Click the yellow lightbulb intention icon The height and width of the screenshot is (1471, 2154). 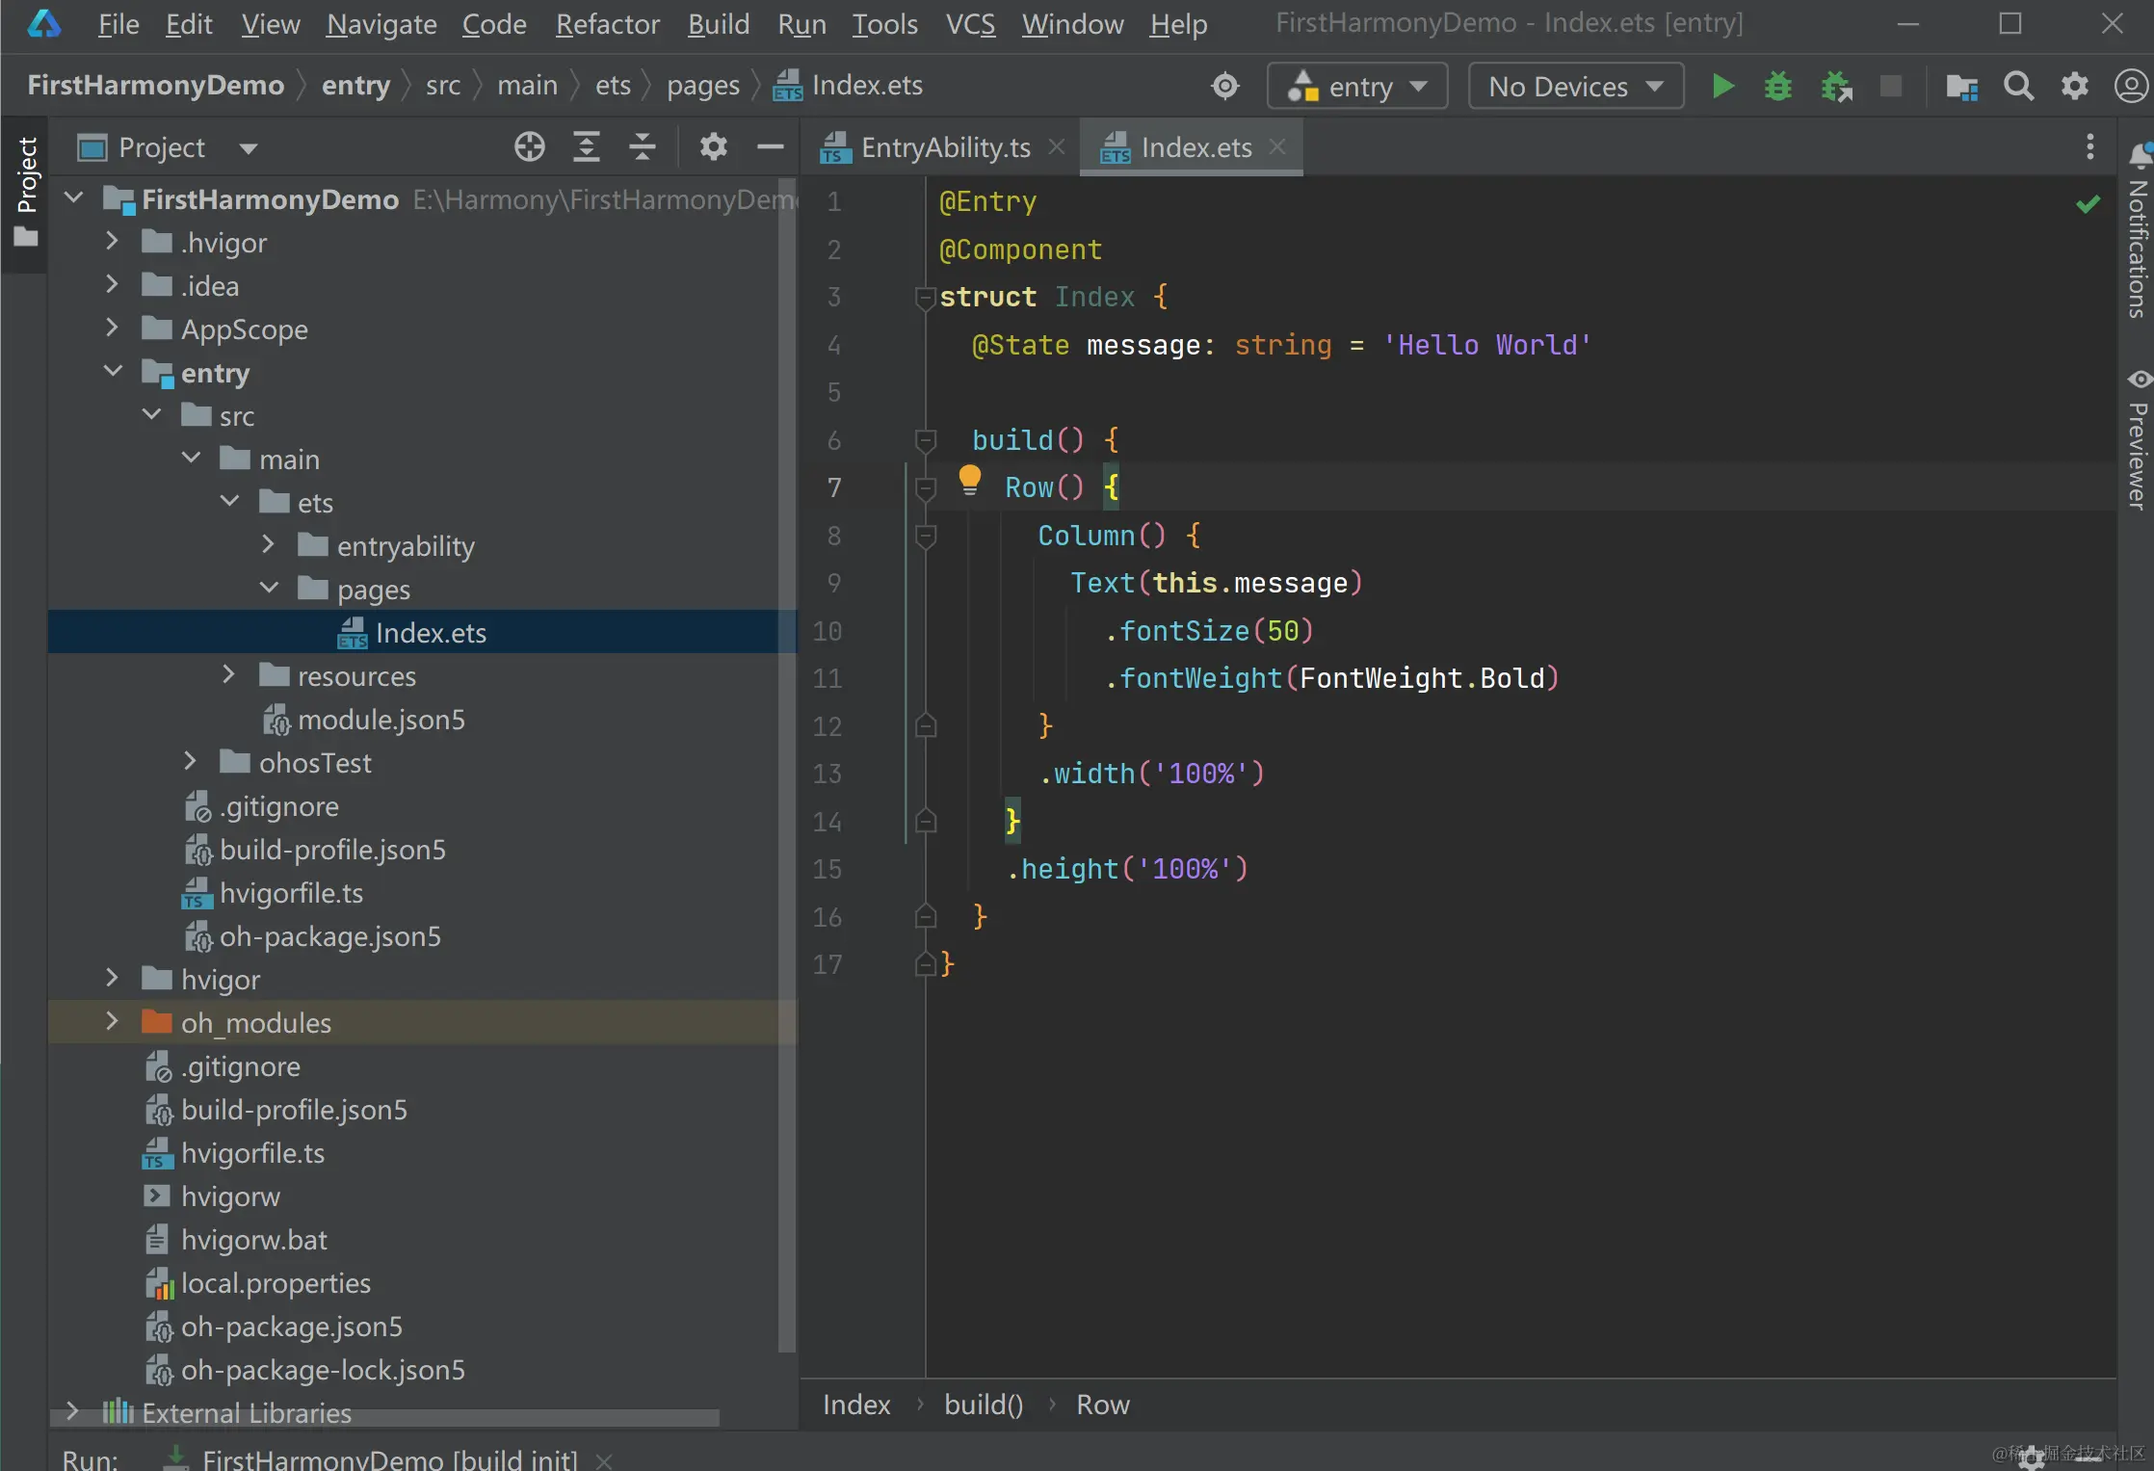pyautogui.click(x=969, y=479)
